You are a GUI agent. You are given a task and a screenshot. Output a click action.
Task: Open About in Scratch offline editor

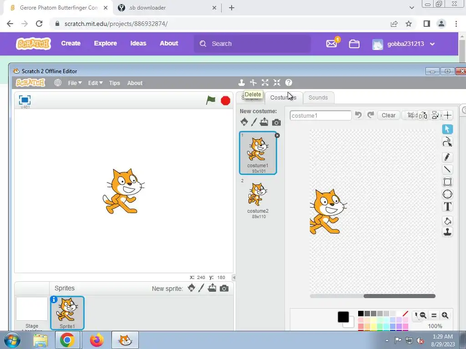click(x=135, y=83)
